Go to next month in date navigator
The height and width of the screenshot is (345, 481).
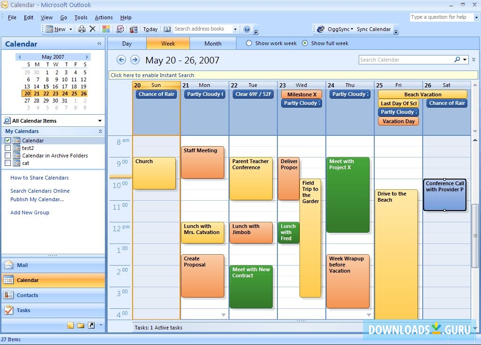pyautogui.click(x=87, y=57)
